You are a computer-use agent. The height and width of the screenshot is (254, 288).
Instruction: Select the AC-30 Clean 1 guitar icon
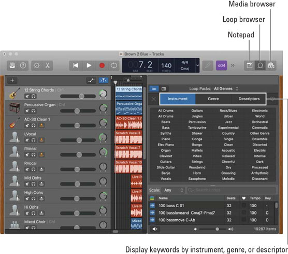(15, 123)
